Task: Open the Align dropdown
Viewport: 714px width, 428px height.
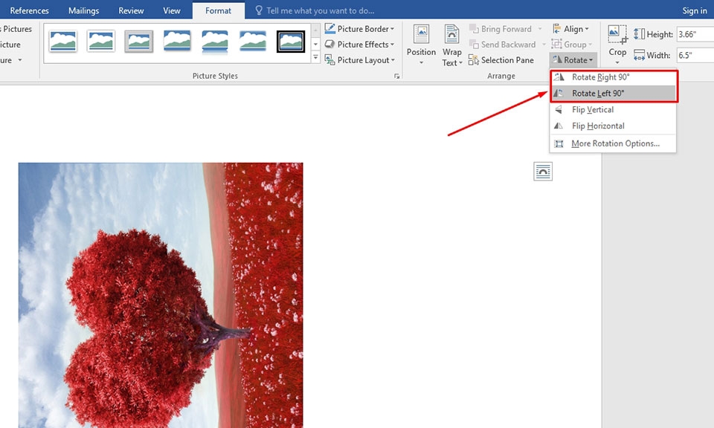Action: (570, 29)
